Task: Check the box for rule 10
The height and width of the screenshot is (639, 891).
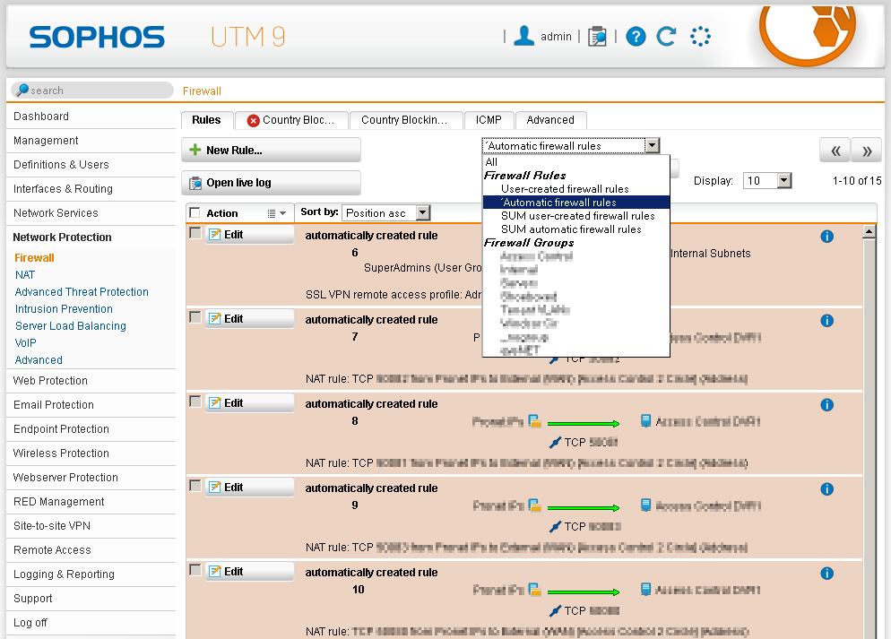Action: point(195,570)
